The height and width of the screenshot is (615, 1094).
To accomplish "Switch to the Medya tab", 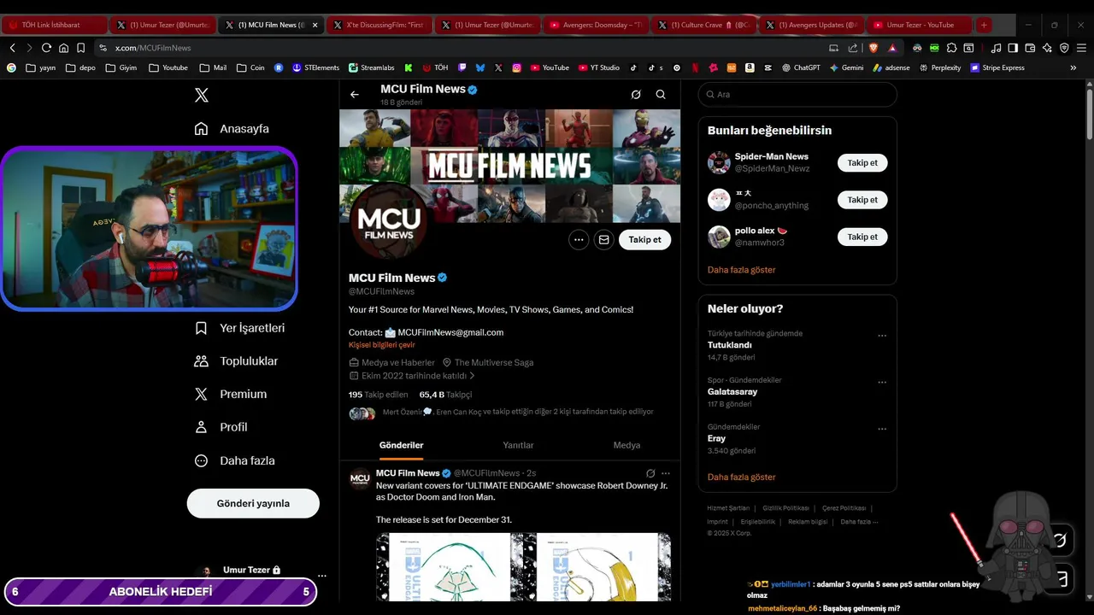I will (x=626, y=445).
